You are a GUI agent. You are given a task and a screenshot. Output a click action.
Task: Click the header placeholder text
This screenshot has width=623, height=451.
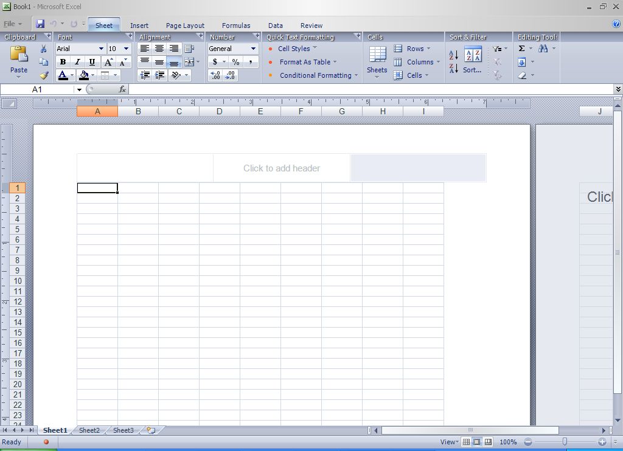(281, 168)
